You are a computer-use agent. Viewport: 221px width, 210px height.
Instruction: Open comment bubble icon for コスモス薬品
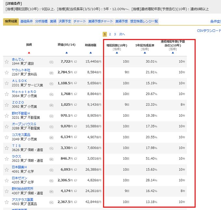click(x=51, y=138)
